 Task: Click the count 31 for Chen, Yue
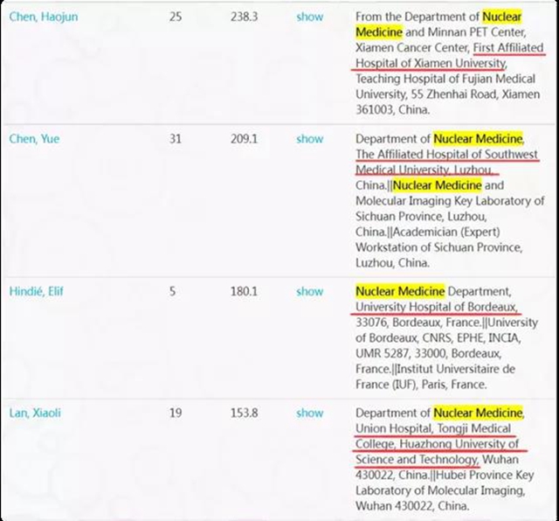(x=176, y=139)
